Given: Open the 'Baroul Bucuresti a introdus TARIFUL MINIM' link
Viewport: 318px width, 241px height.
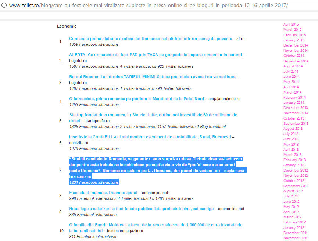Looking at the screenshot, I should click(x=153, y=77).
